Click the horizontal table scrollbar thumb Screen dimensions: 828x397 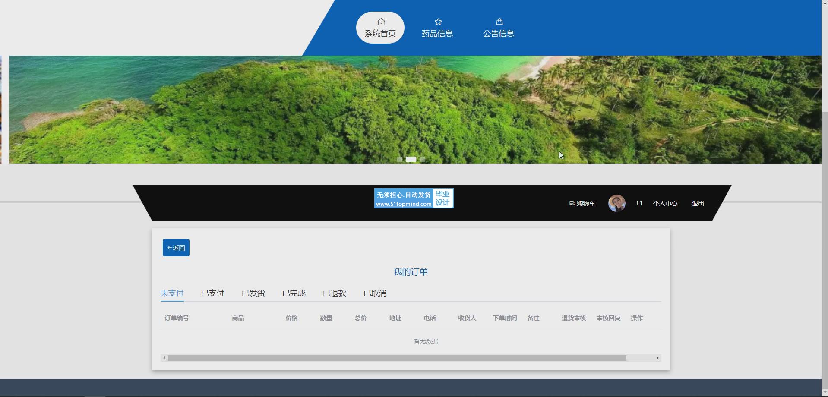(397, 358)
